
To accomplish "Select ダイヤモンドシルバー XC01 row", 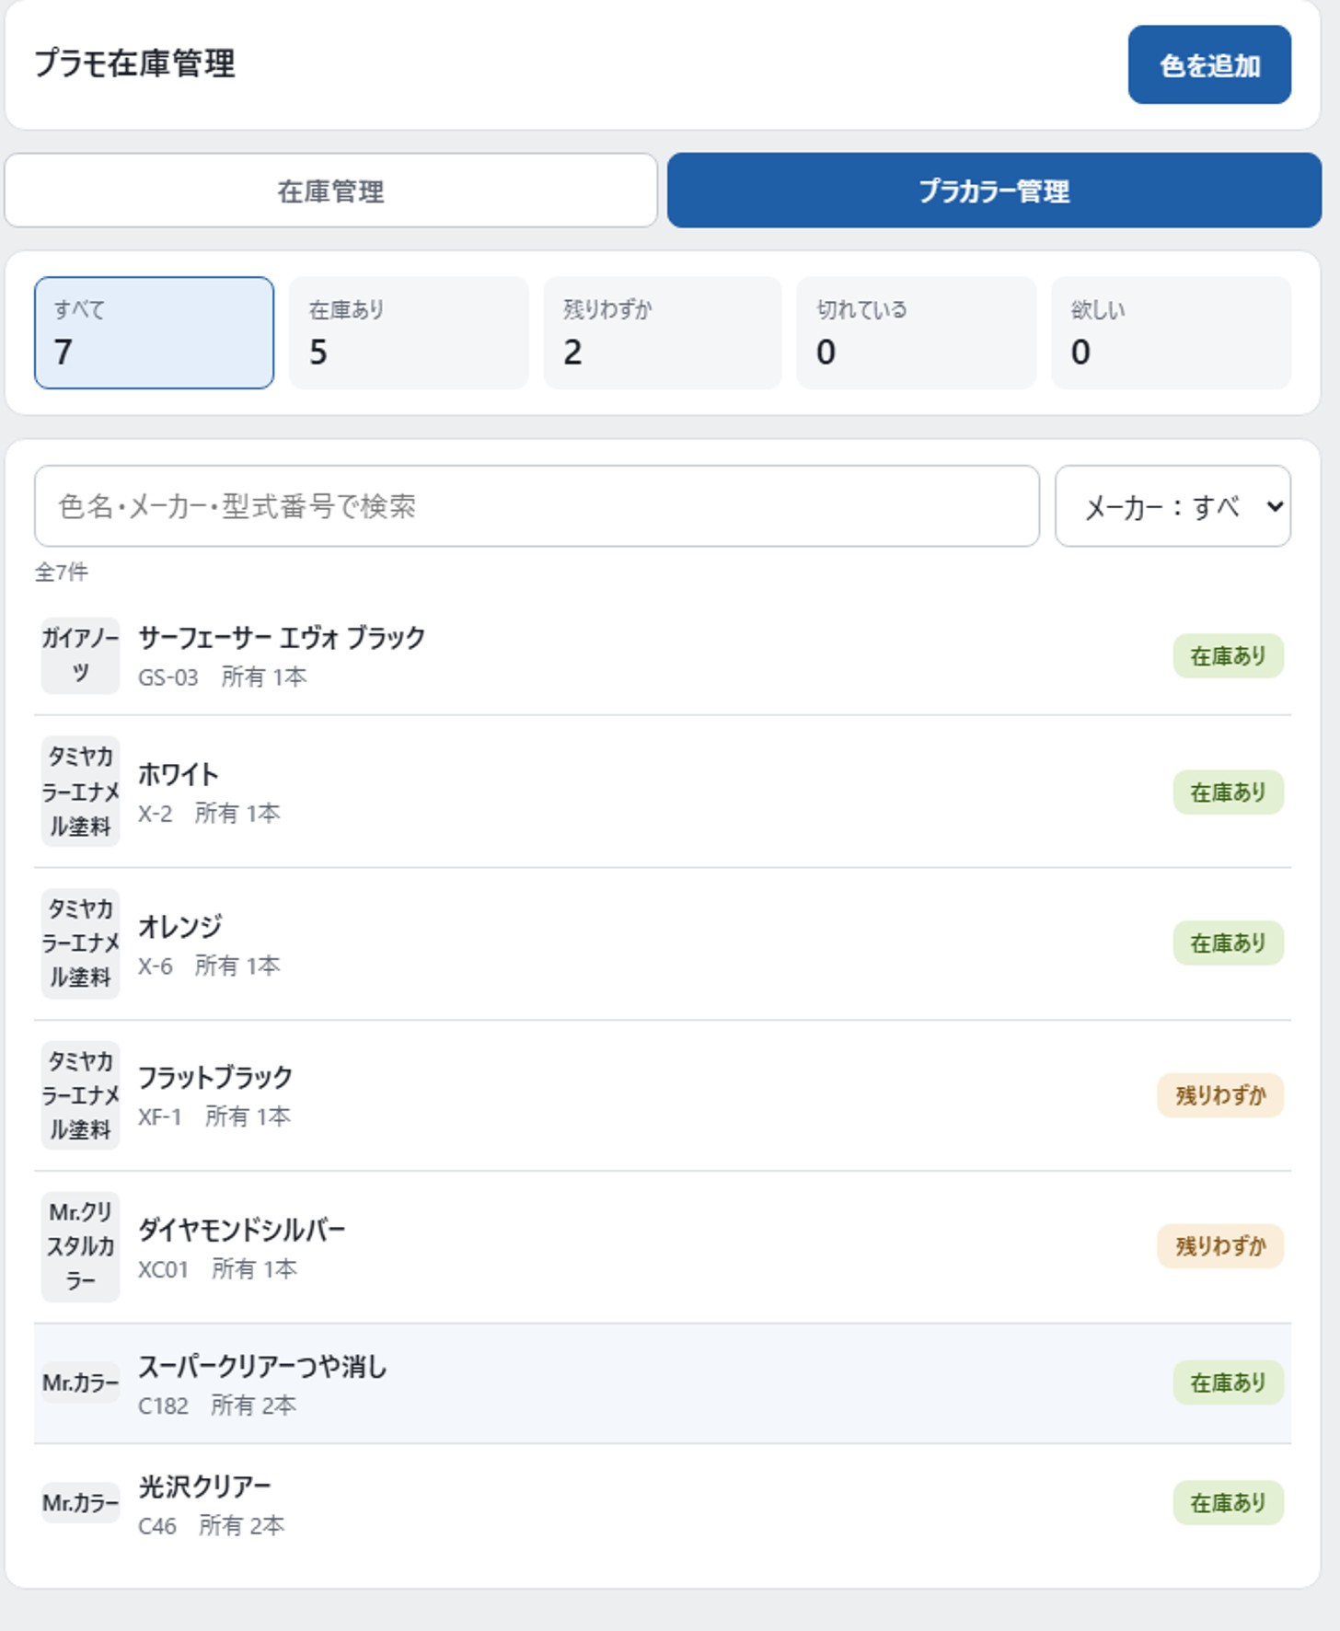I will 663,1247.
